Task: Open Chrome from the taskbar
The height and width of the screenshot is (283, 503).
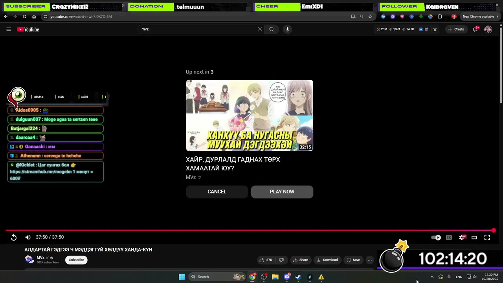Action: click(252, 277)
